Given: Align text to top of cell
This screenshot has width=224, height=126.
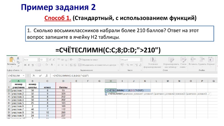Looking at the screenshot, I should coord(59,59).
